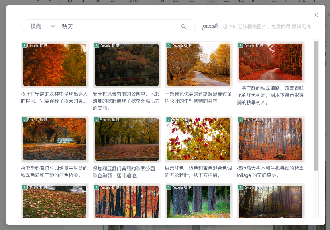
Task: Select the red-leaf quiet road thumbnail
Action: pyautogui.click(x=271, y=62)
